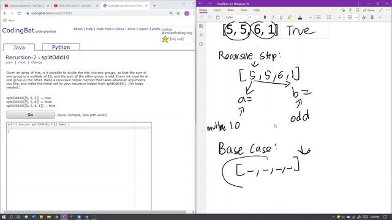Expand the dictate options chevron
This screenshot has width=392, height=220.
(x=380, y=17)
